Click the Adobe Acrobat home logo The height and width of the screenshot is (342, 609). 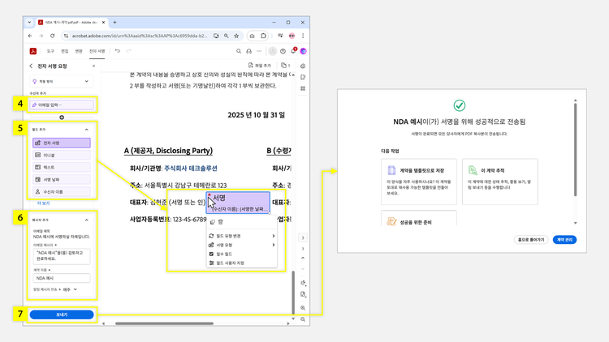(33, 51)
